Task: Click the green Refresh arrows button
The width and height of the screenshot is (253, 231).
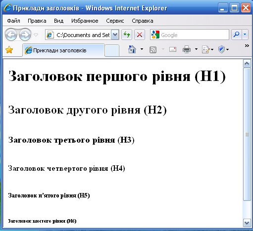Action: pyautogui.click(x=127, y=35)
